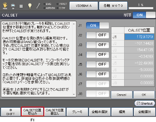The width and height of the screenshot is (156, 122).
Task: Select J1 CALSET value 172.97019
Action: 139,37
